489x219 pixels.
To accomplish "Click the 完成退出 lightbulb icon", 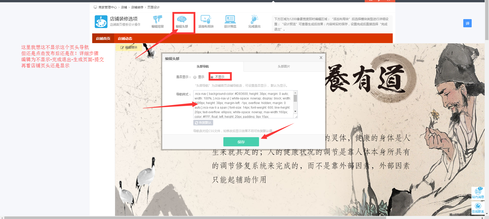I will (254, 19).
